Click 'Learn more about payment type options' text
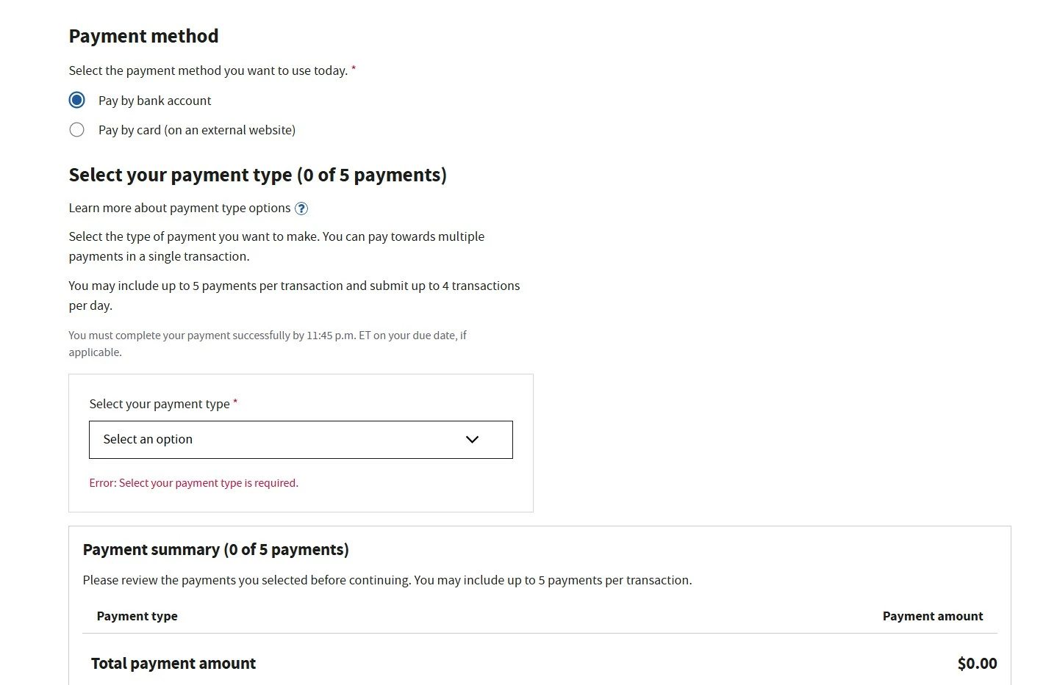 [x=179, y=208]
